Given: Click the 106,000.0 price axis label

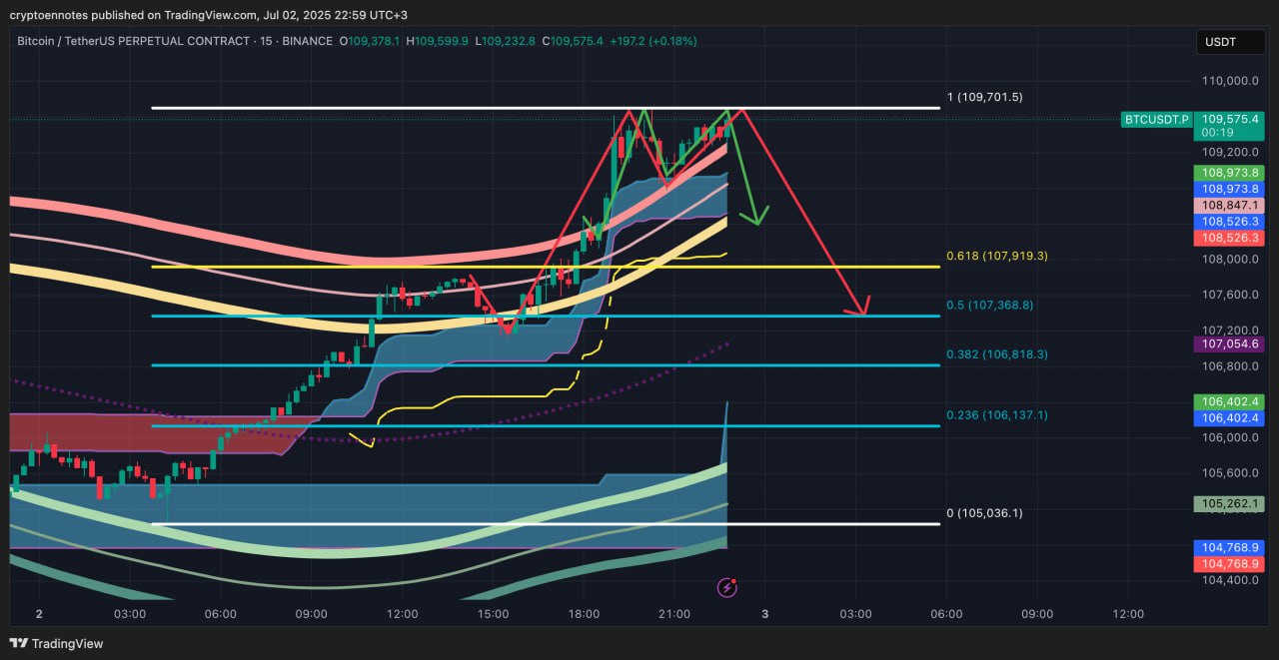Looking at the screenshot, I should 1230,436.
